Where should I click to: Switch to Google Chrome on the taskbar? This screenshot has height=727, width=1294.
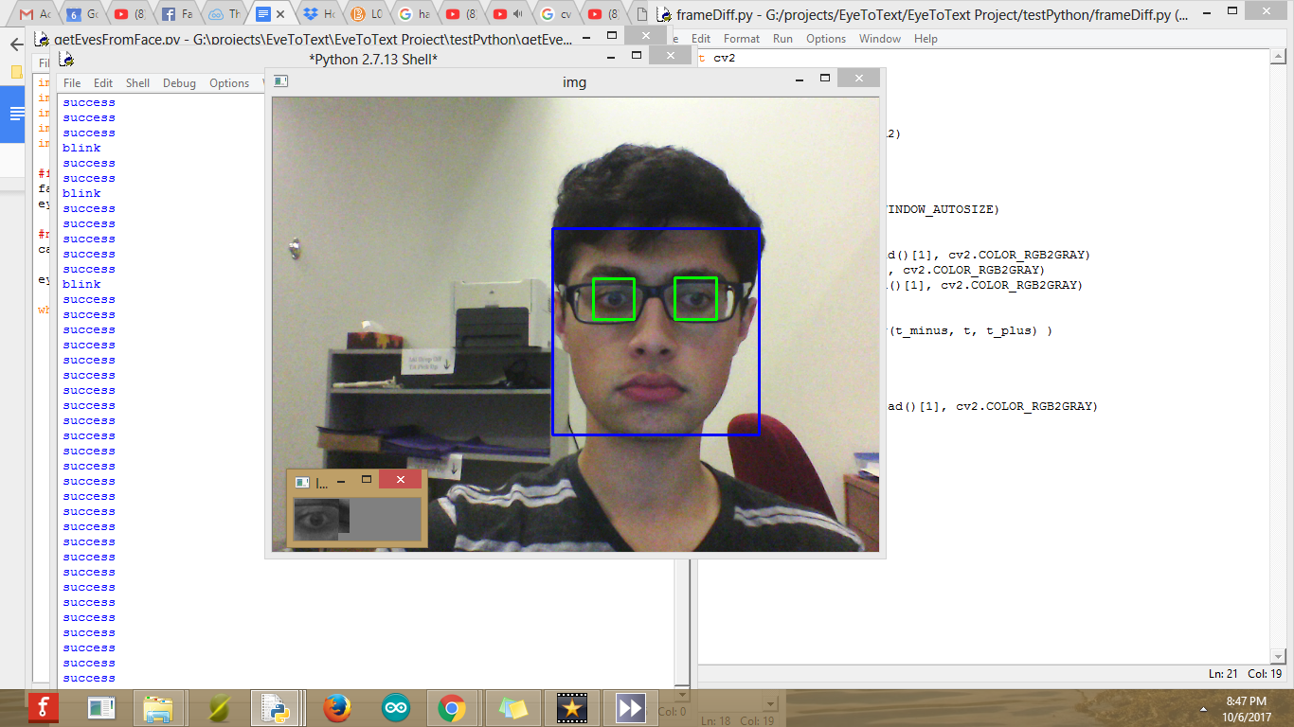453,707
